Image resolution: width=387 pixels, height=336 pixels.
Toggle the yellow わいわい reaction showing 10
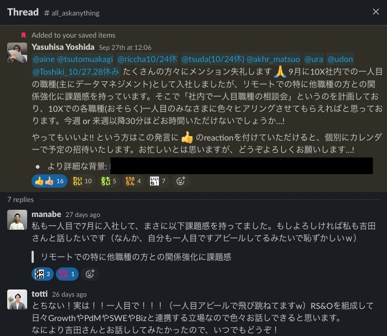[x=82, y=182]
